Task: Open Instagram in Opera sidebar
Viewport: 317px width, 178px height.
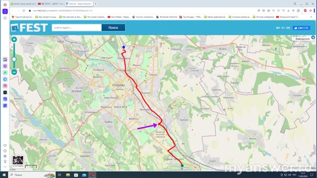Action: pos(5,86)
